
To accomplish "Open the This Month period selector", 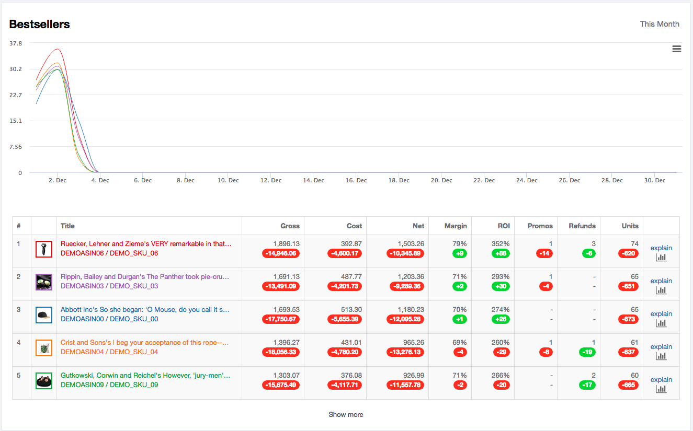I will coord(660,24).
